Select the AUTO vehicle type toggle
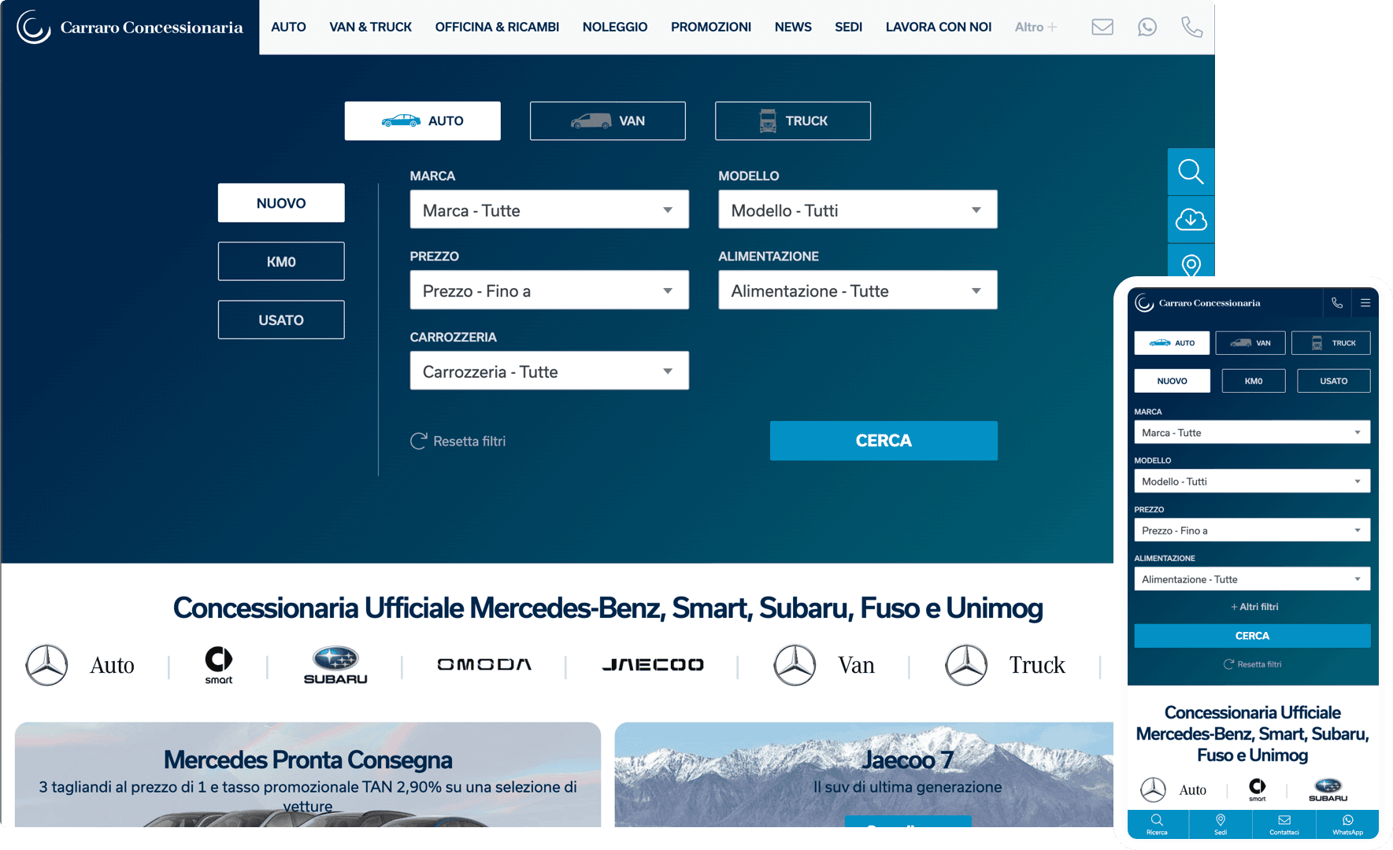 (x=422, y=121)
